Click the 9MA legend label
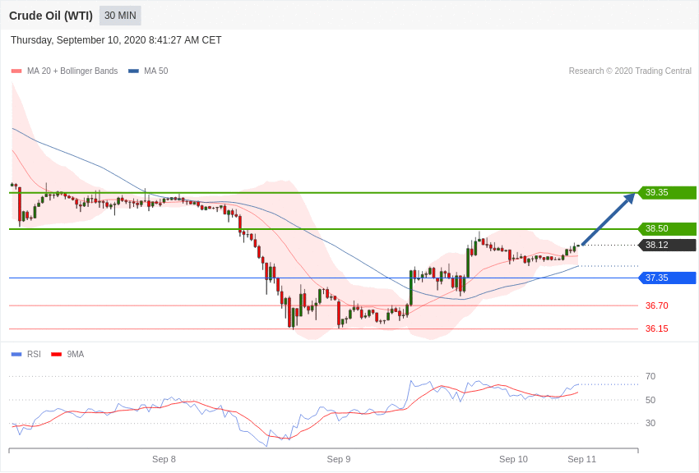Screen dimensions: 699x473 point(76,354)
